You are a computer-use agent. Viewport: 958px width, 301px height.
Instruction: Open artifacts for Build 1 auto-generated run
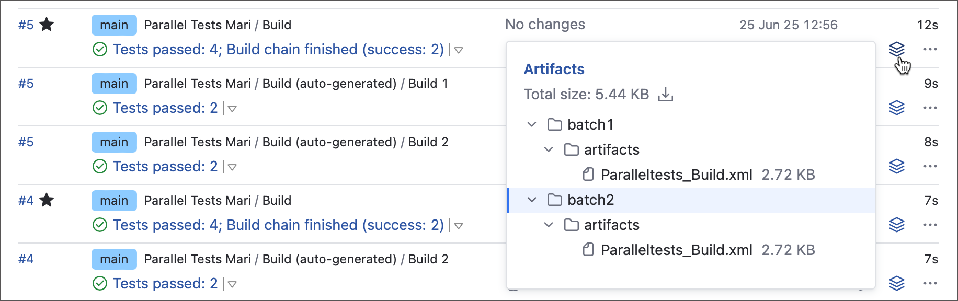point(896,108)
